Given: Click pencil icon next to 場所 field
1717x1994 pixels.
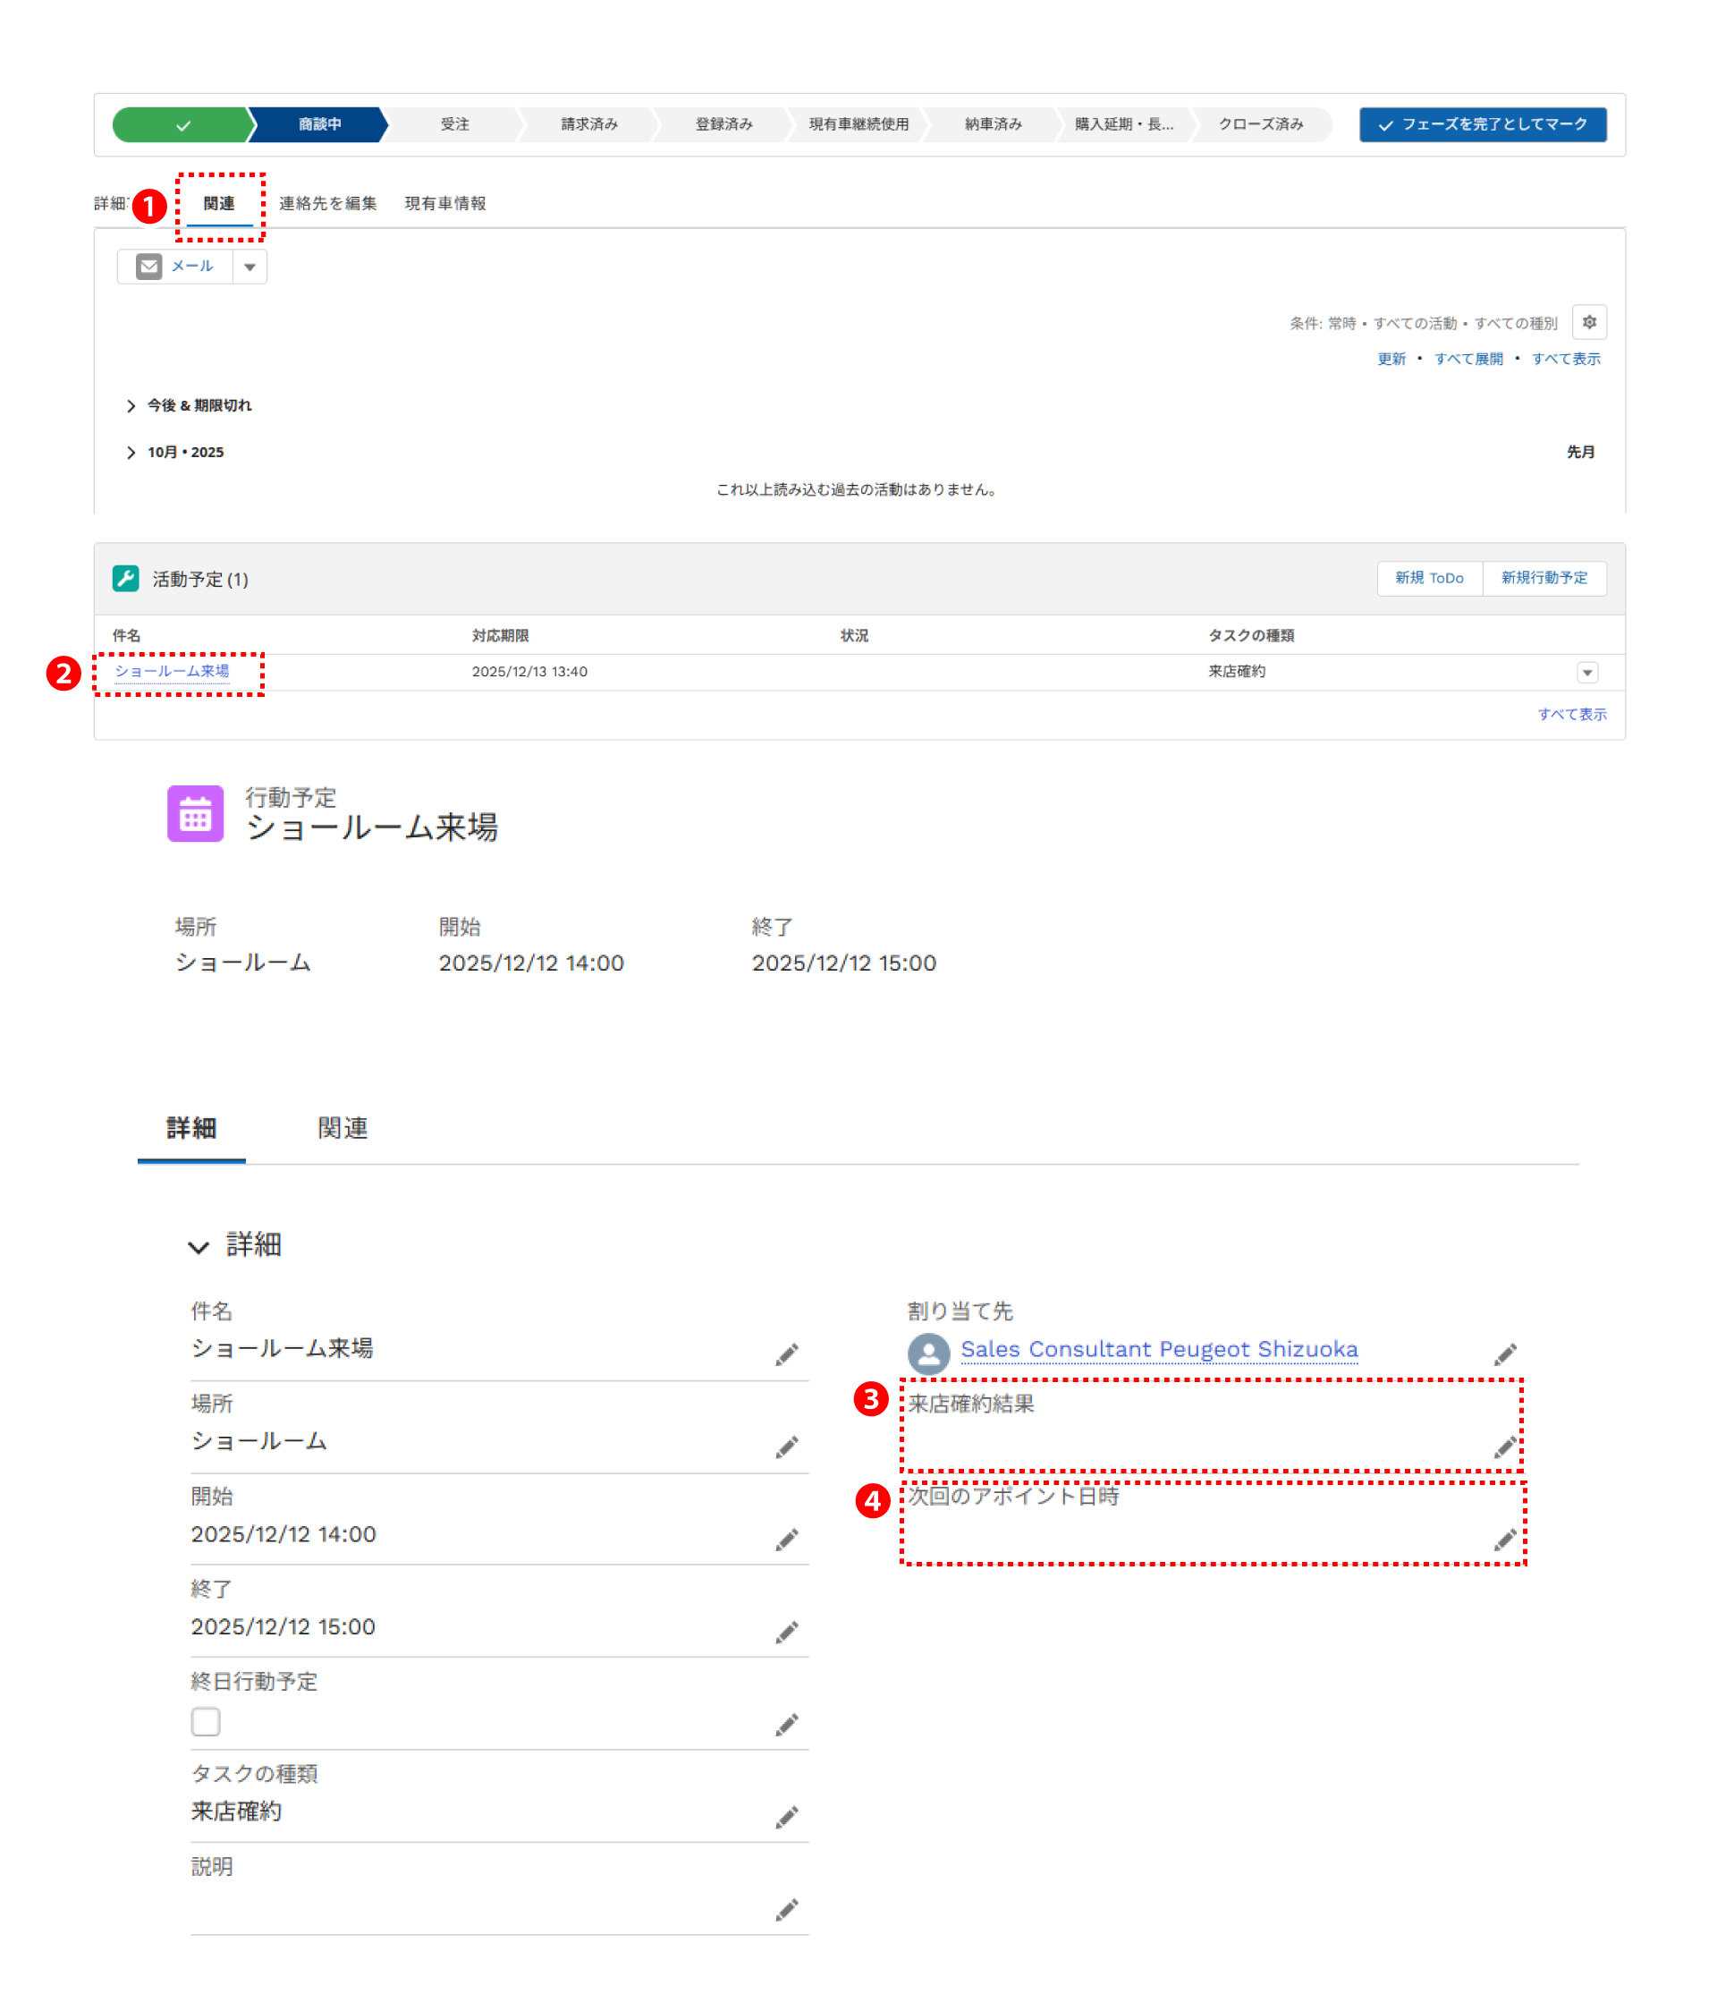Looking at the screenshot, I should tap(786, 1447).
